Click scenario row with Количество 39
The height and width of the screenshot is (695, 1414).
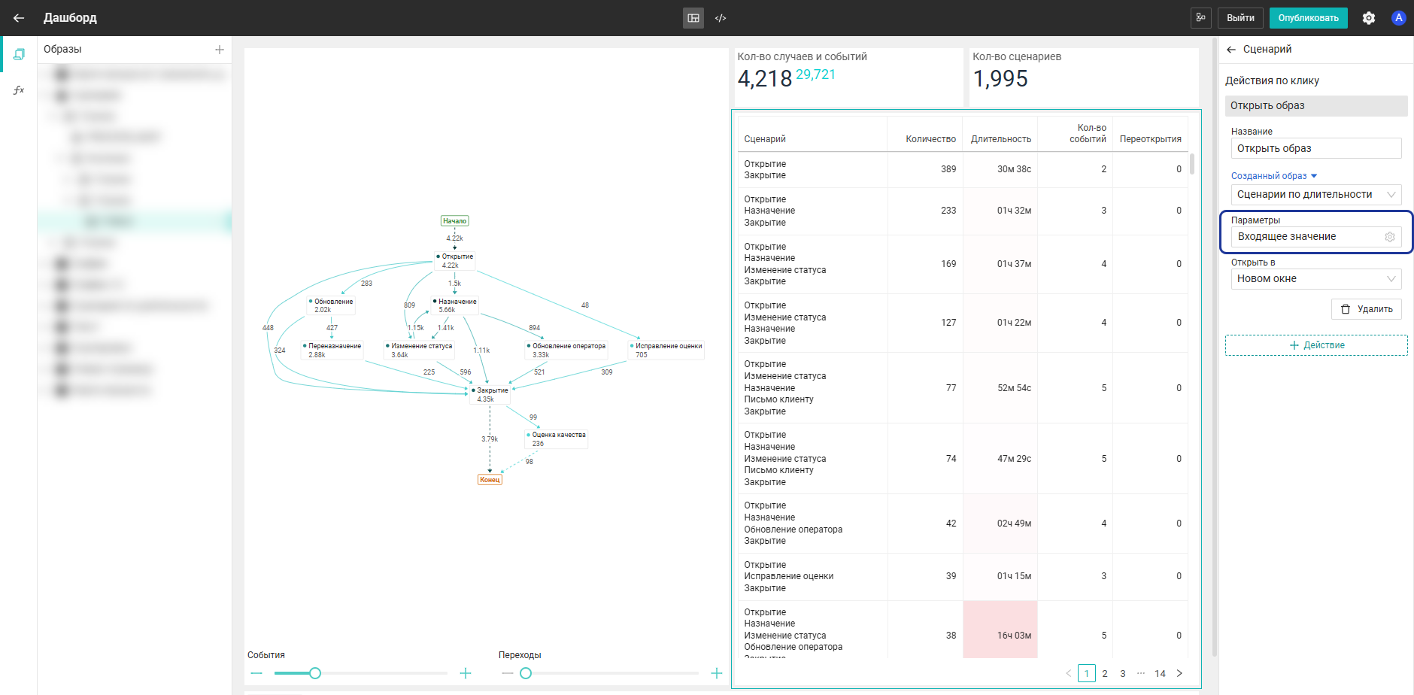(963, 577)
